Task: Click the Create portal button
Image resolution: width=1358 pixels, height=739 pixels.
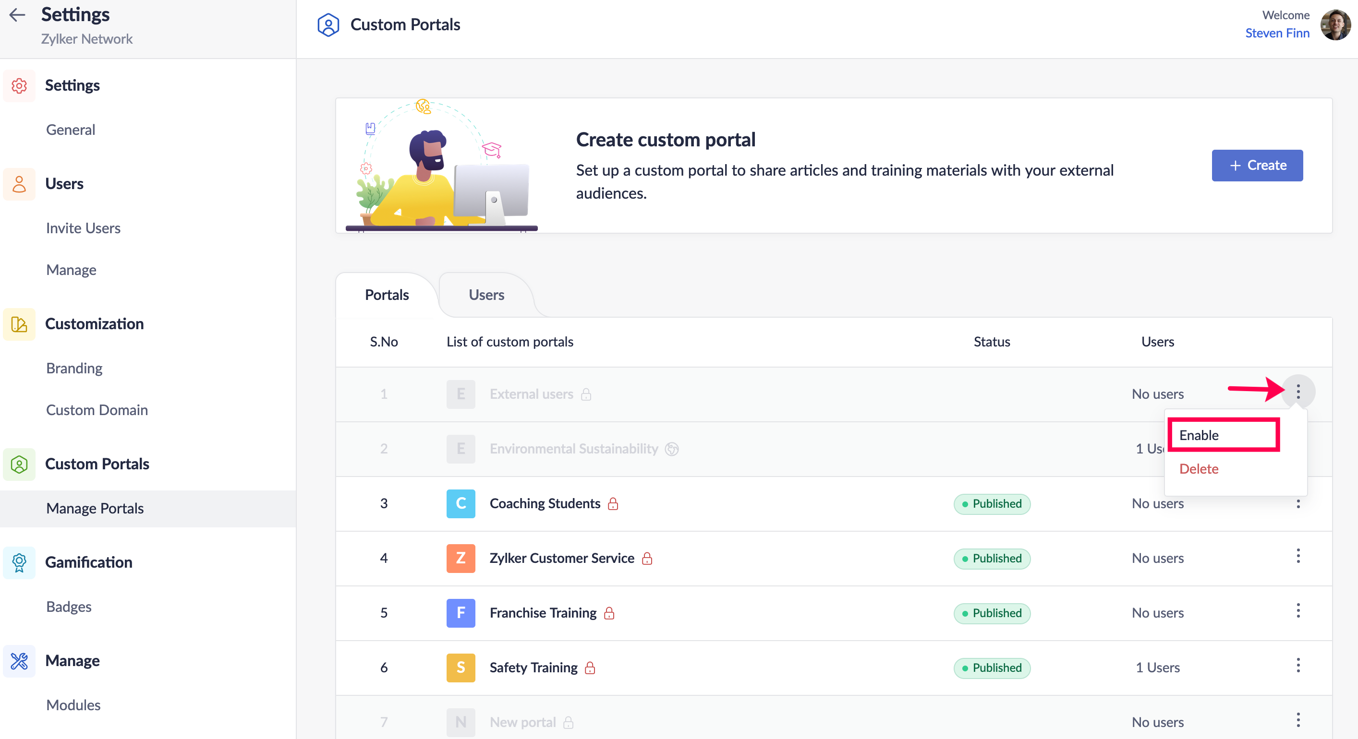Action: 1257,166
